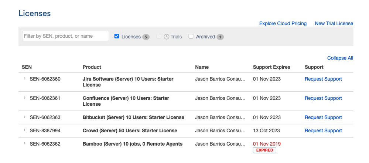Image resolution: width=369 pixels, height=163 pixels.
Task: Click the Product column header
Action: [92, 67]
